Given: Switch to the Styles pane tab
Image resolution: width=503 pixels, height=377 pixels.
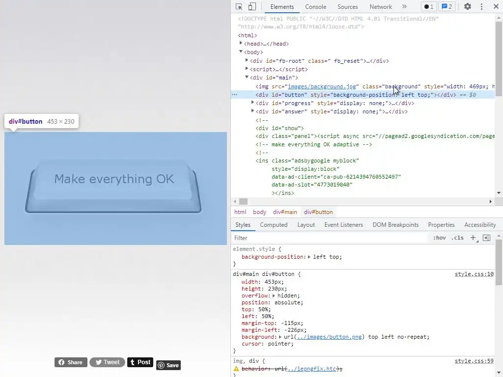Looking at the screenshot, I should point(243,225).
